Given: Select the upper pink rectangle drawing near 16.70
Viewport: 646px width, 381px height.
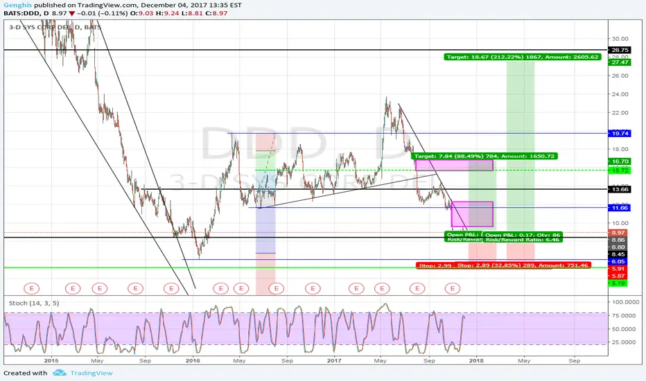Looking at the screenshot, I should 454,165.
